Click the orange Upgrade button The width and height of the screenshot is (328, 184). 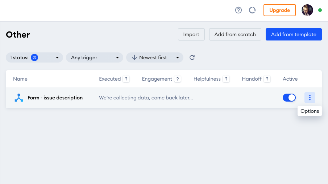(x=279, y=10)
